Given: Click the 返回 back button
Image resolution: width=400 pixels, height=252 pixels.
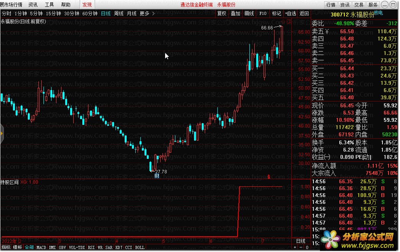Looking at the screenshot, I should point(304,13).
